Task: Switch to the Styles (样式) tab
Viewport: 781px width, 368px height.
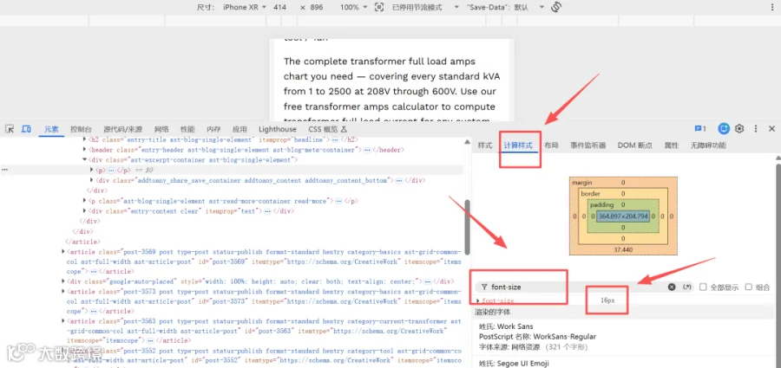Action: coord(484,145)
